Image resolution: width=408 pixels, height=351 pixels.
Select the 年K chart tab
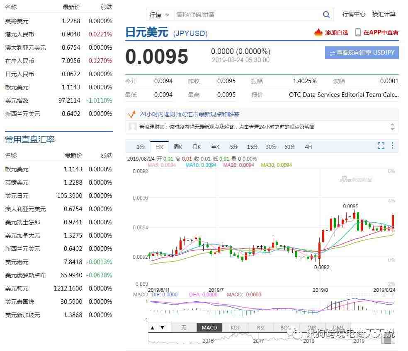coord(215,147)
